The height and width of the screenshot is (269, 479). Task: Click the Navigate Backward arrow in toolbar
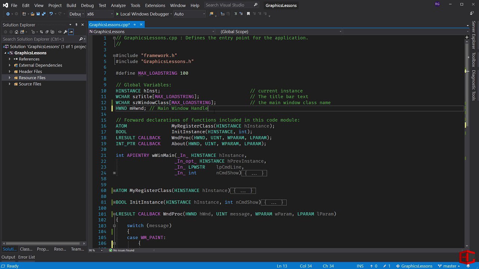8,14
